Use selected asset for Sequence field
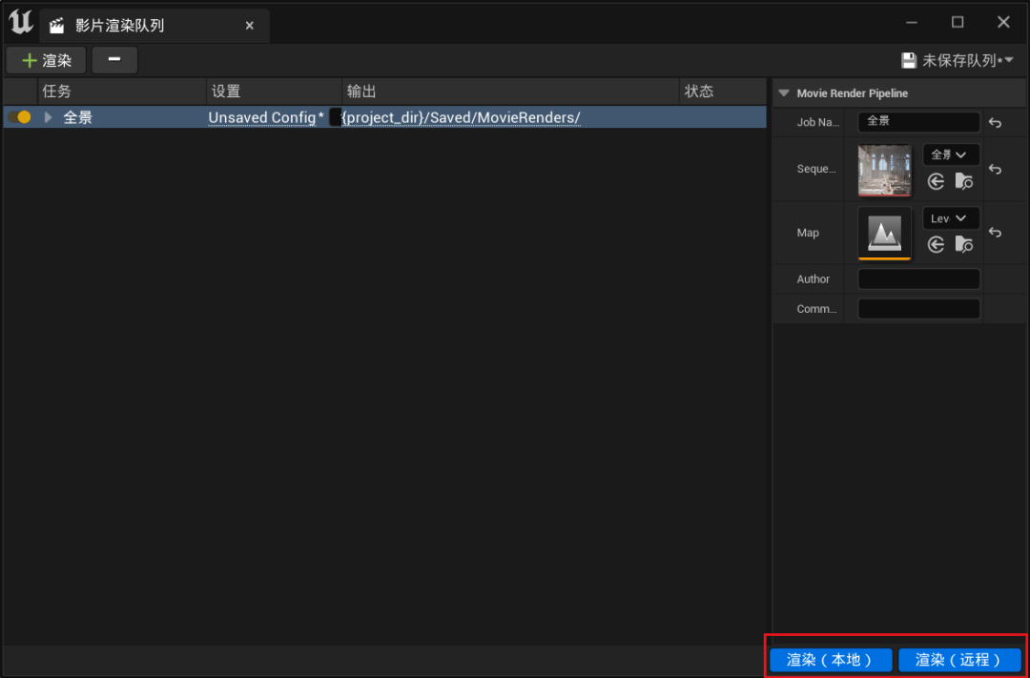The height and width of the screenshot is (678, 1030). (937, 181)
